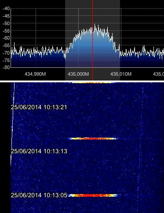This screenshot has width=164, height=213.
Task: Select the -60 dB scale label
Action: (6, 38)
